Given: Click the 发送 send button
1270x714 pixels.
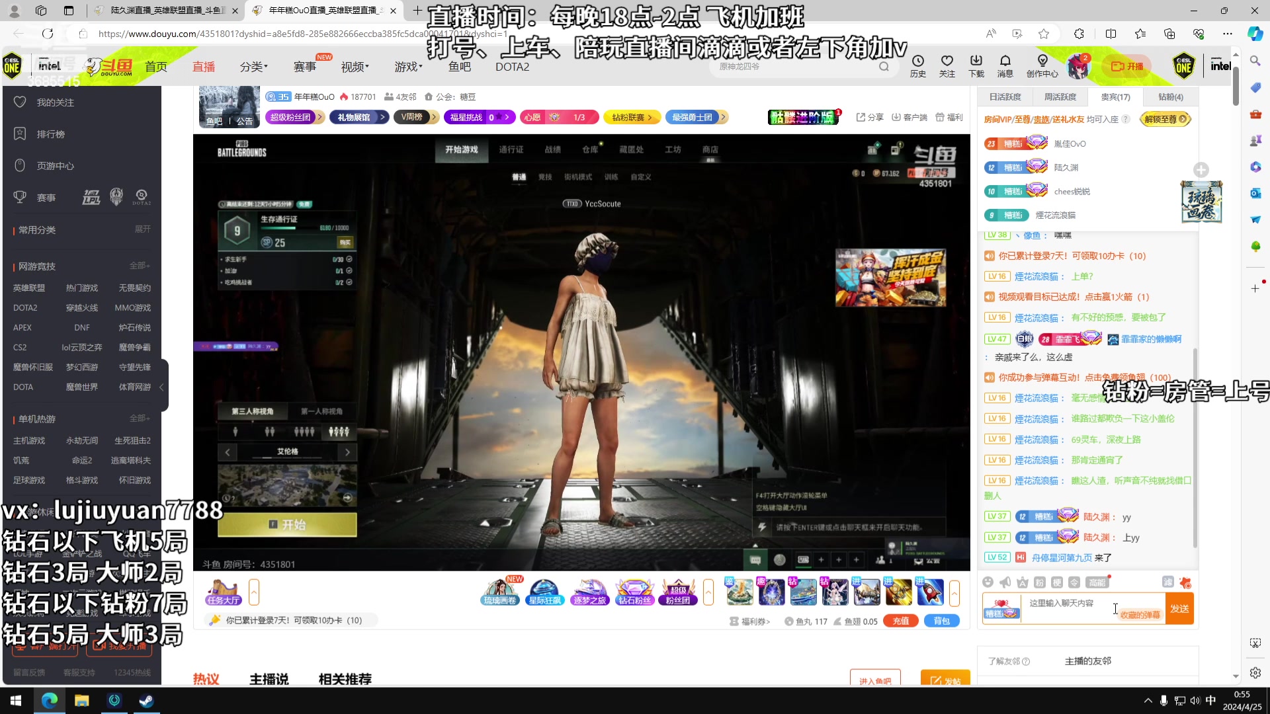Looking at the screenshot, I should [x=1179, y=608].
